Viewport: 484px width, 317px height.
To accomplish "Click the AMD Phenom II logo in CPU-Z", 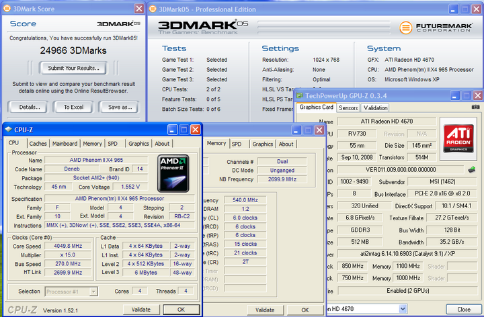I will coord(173,173).
